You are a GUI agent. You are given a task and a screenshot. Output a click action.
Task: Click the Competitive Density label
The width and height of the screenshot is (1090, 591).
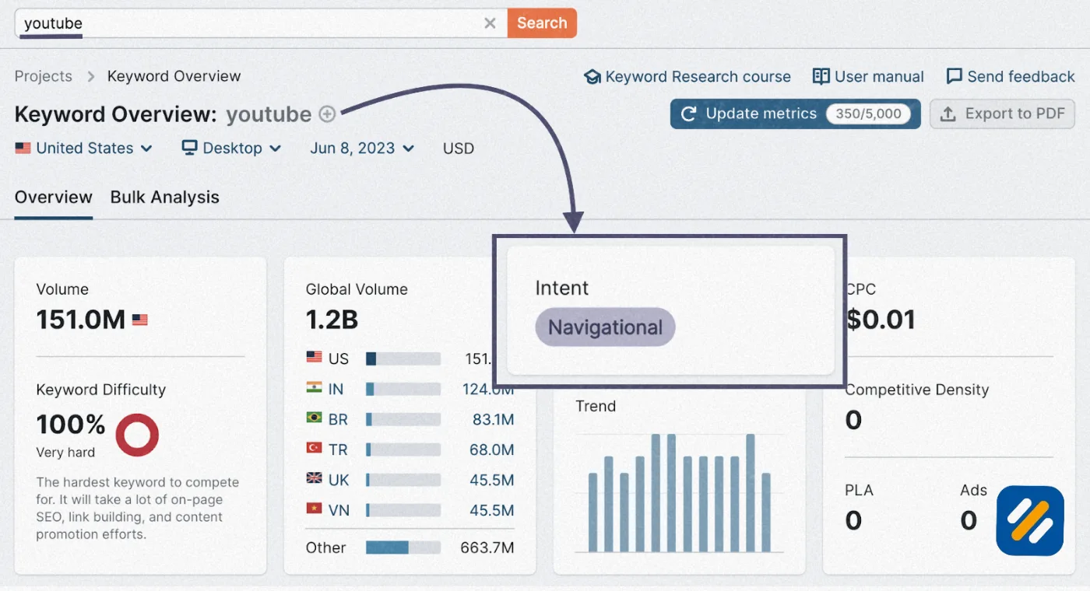pos(917,390)
